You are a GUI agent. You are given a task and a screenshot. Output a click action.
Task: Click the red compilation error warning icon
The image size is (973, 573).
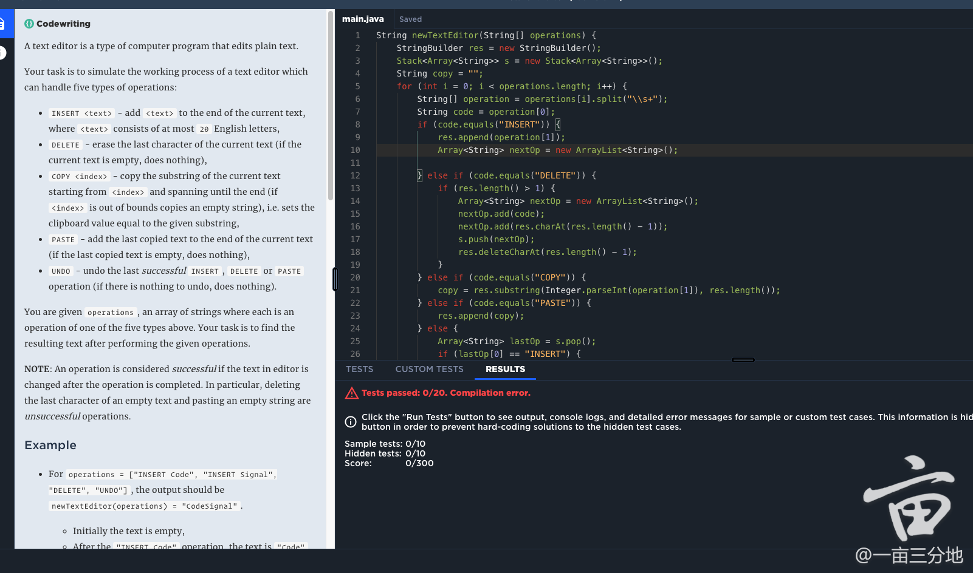pos(351,393)
